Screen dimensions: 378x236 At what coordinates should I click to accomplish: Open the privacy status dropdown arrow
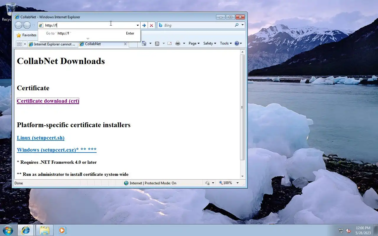(213, 183)
